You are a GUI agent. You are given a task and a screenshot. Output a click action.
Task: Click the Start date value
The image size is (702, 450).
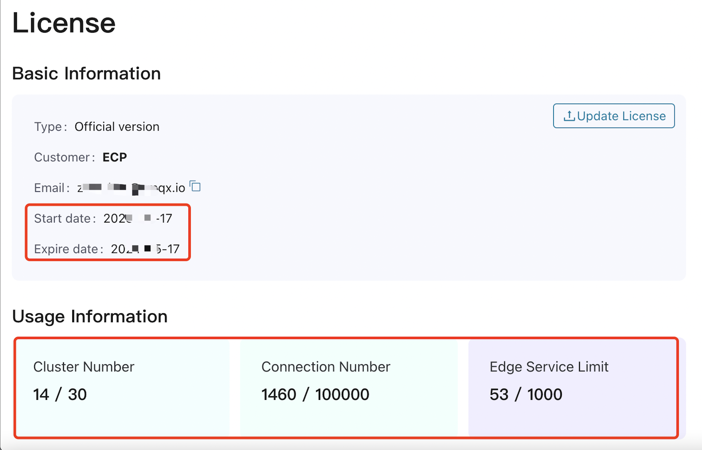138,219
